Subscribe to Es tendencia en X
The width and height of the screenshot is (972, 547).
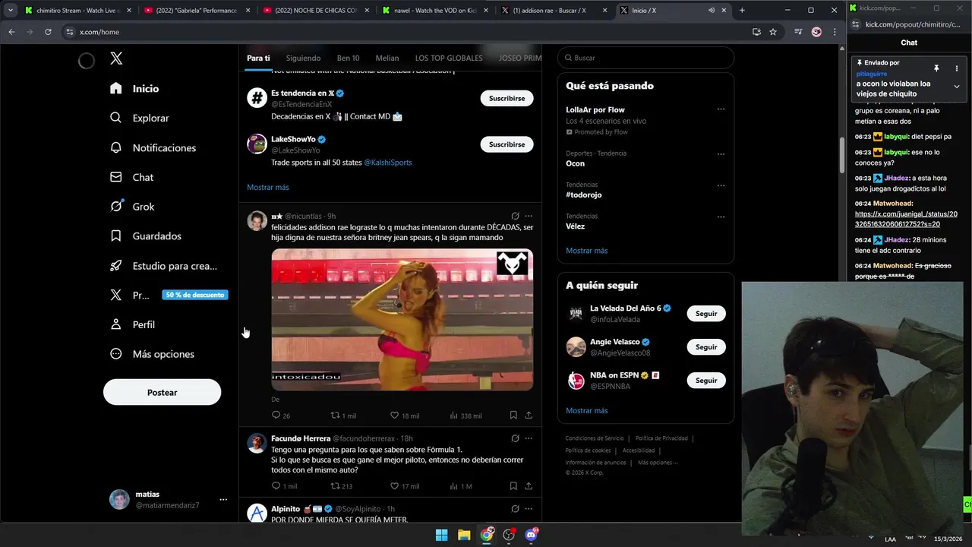pos(507,98)
